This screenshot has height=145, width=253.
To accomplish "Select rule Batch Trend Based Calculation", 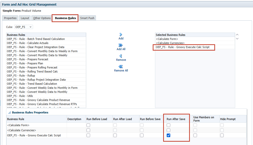I will tap(46, 39).
